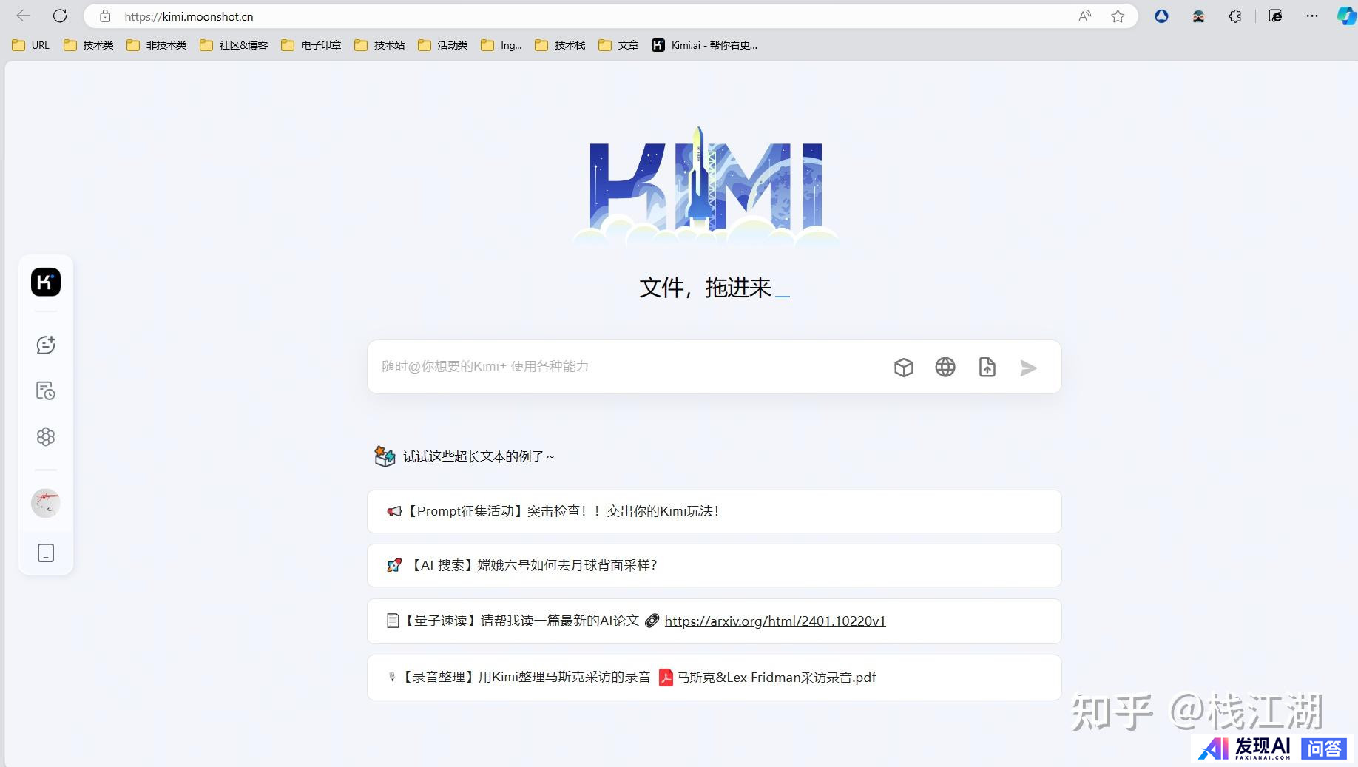Toggle the globe web search icon
Viewport: 1358px width, 767px height.
(945, 368)
